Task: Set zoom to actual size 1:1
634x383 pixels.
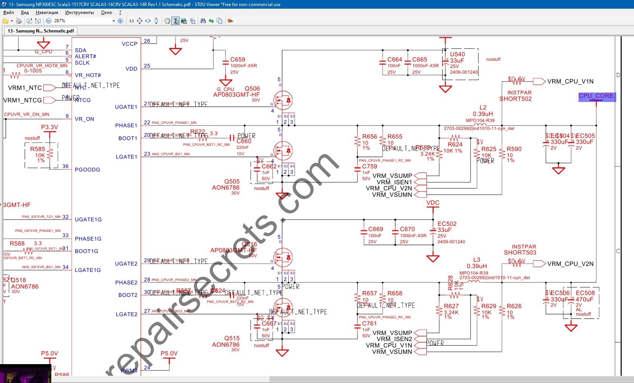Action: (x=131, y=21)
